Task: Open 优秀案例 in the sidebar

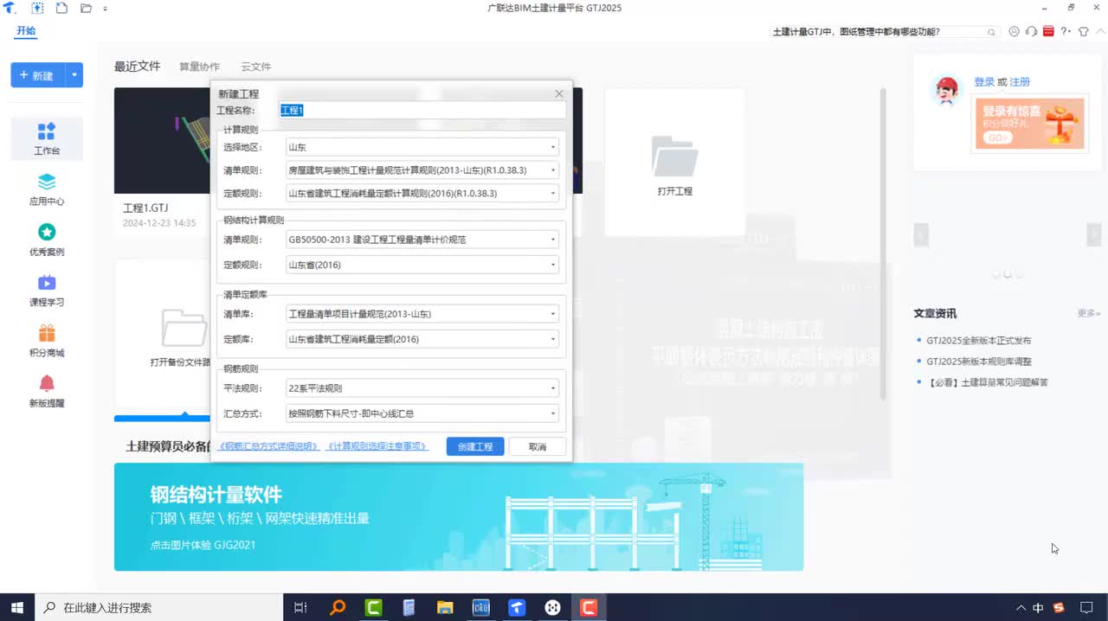Action: [x=47, y=240]
